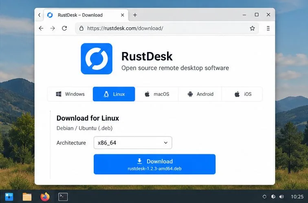
Task: Open the terminal from the taskbar
Action: (x=63, y=197)
